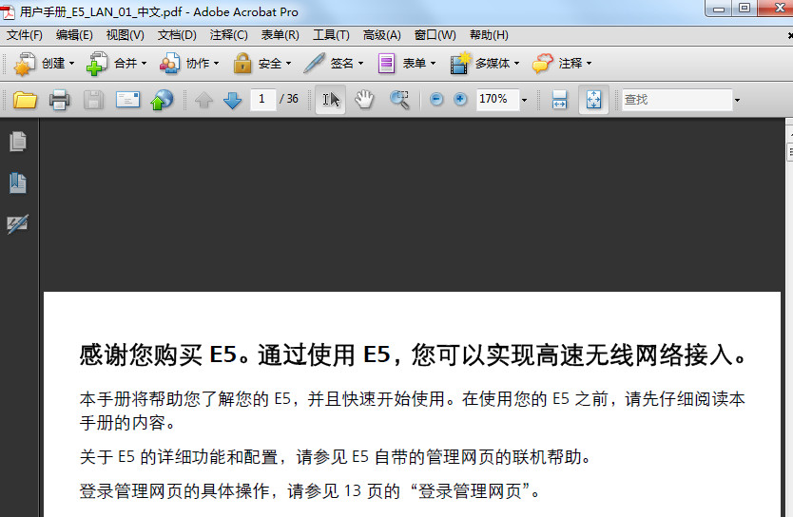Open the Bookmarks panel in sidebar
793x517 pixels.
pos(18,183)
